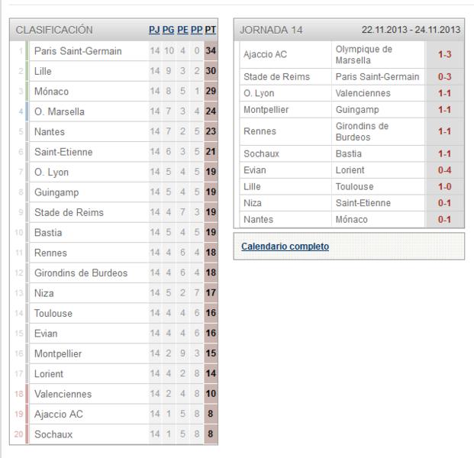
Task: Click the PE column header link
Action: coord(182,30)
